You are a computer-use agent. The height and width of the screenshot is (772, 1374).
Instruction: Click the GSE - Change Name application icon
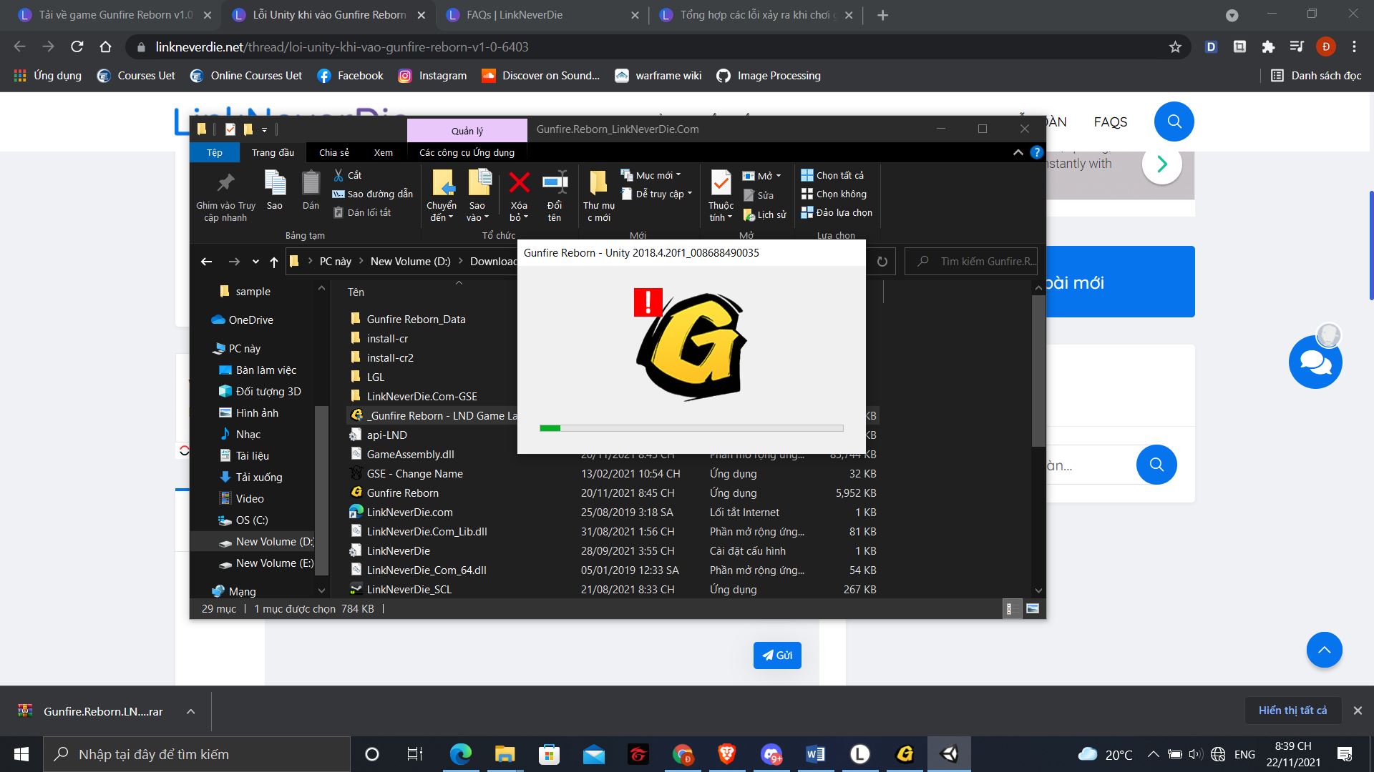coord(355,472)
